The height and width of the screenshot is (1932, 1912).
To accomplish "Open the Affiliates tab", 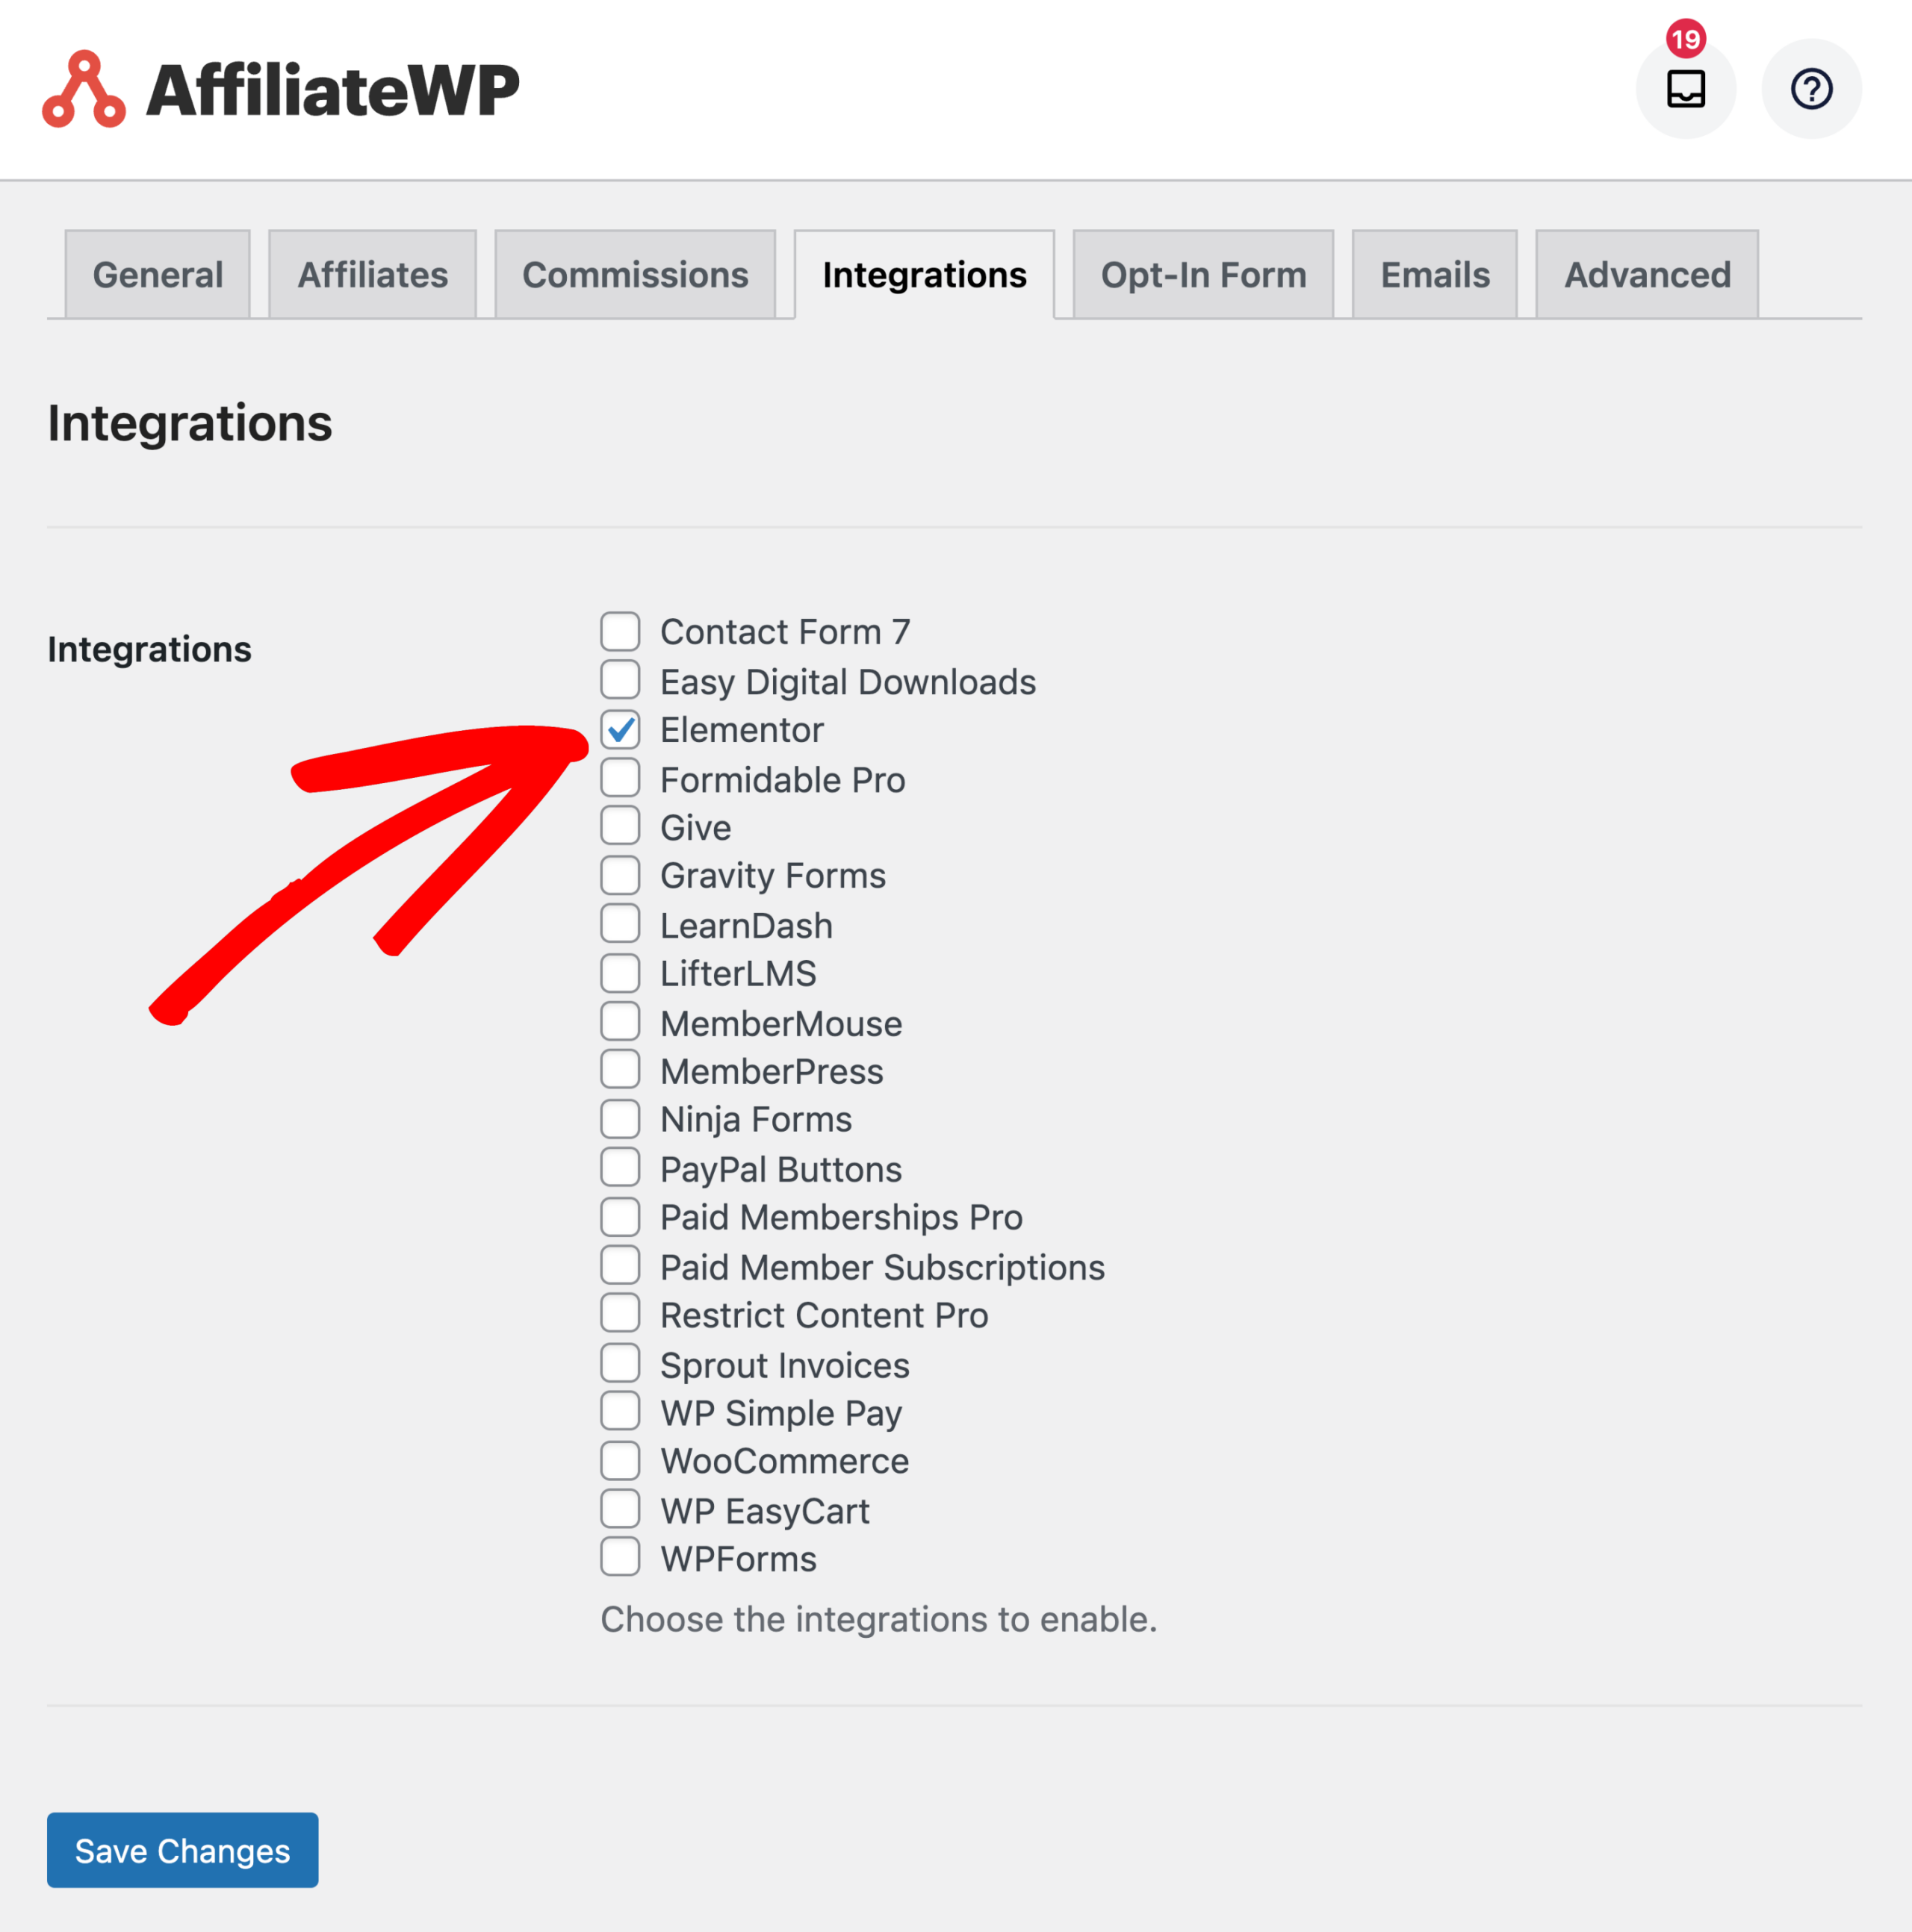I will (x=372, y=275).
